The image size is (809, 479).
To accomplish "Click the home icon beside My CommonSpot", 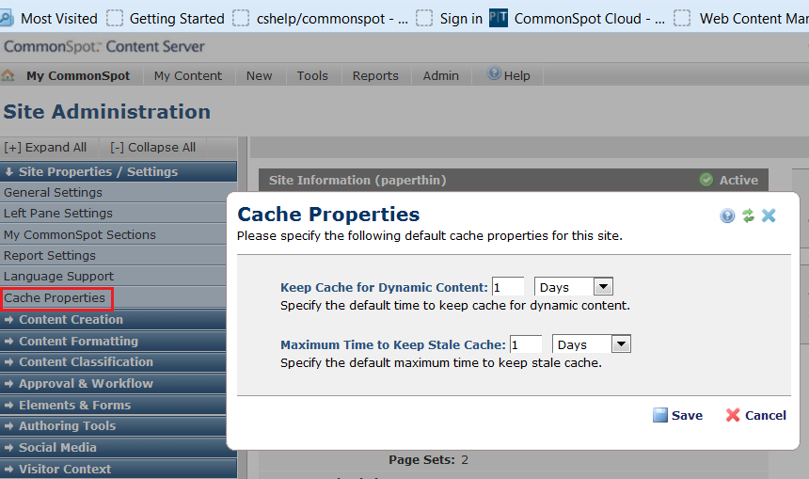I will pyautogui.click(x=8, y=75).
